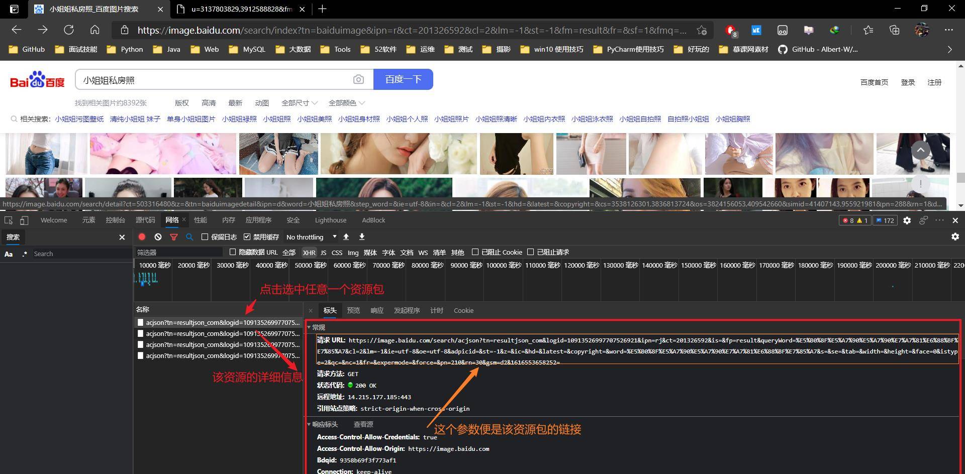Screen dimensions: 965x474
Task: Switch to the 控制台 DevTools tab
Action: [x=115, y=220]
